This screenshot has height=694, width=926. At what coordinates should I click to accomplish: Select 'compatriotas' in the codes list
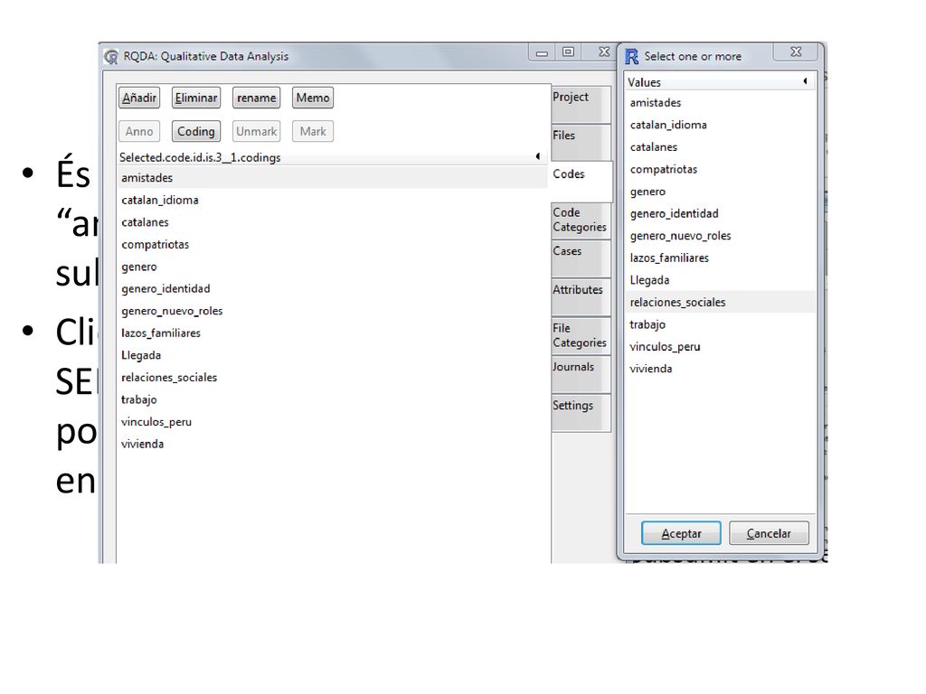click(x=333, y=244)
